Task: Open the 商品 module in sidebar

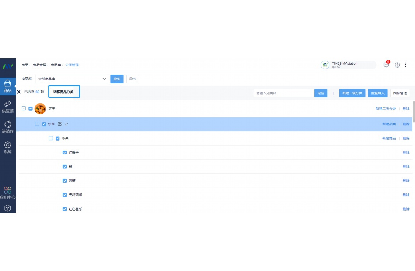Action: pos(8,86)
